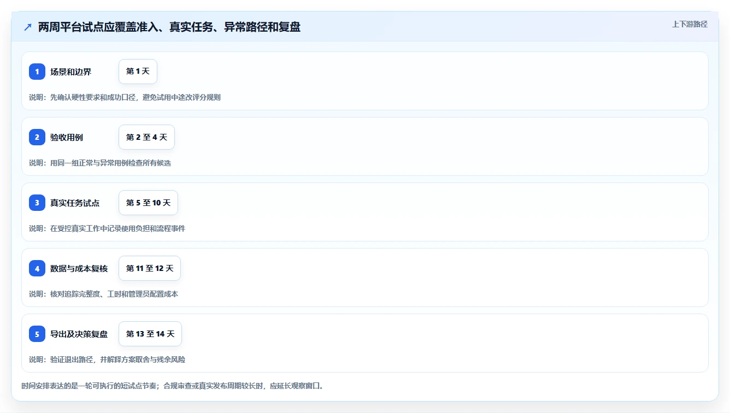Select step number 1 badge
The height and width of the screenshot is (413, 730).
click(x=37, y=72)
